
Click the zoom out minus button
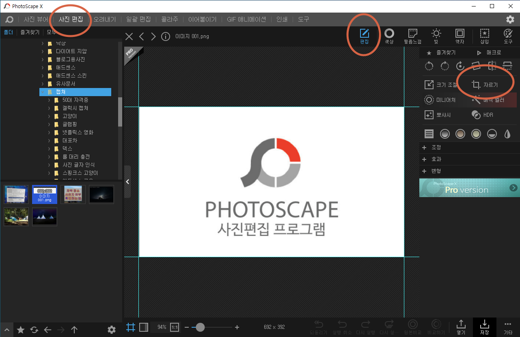[x=187, y=327]
